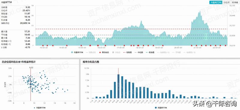Switch to the 分位点 tab at top right

click(226, 2)
